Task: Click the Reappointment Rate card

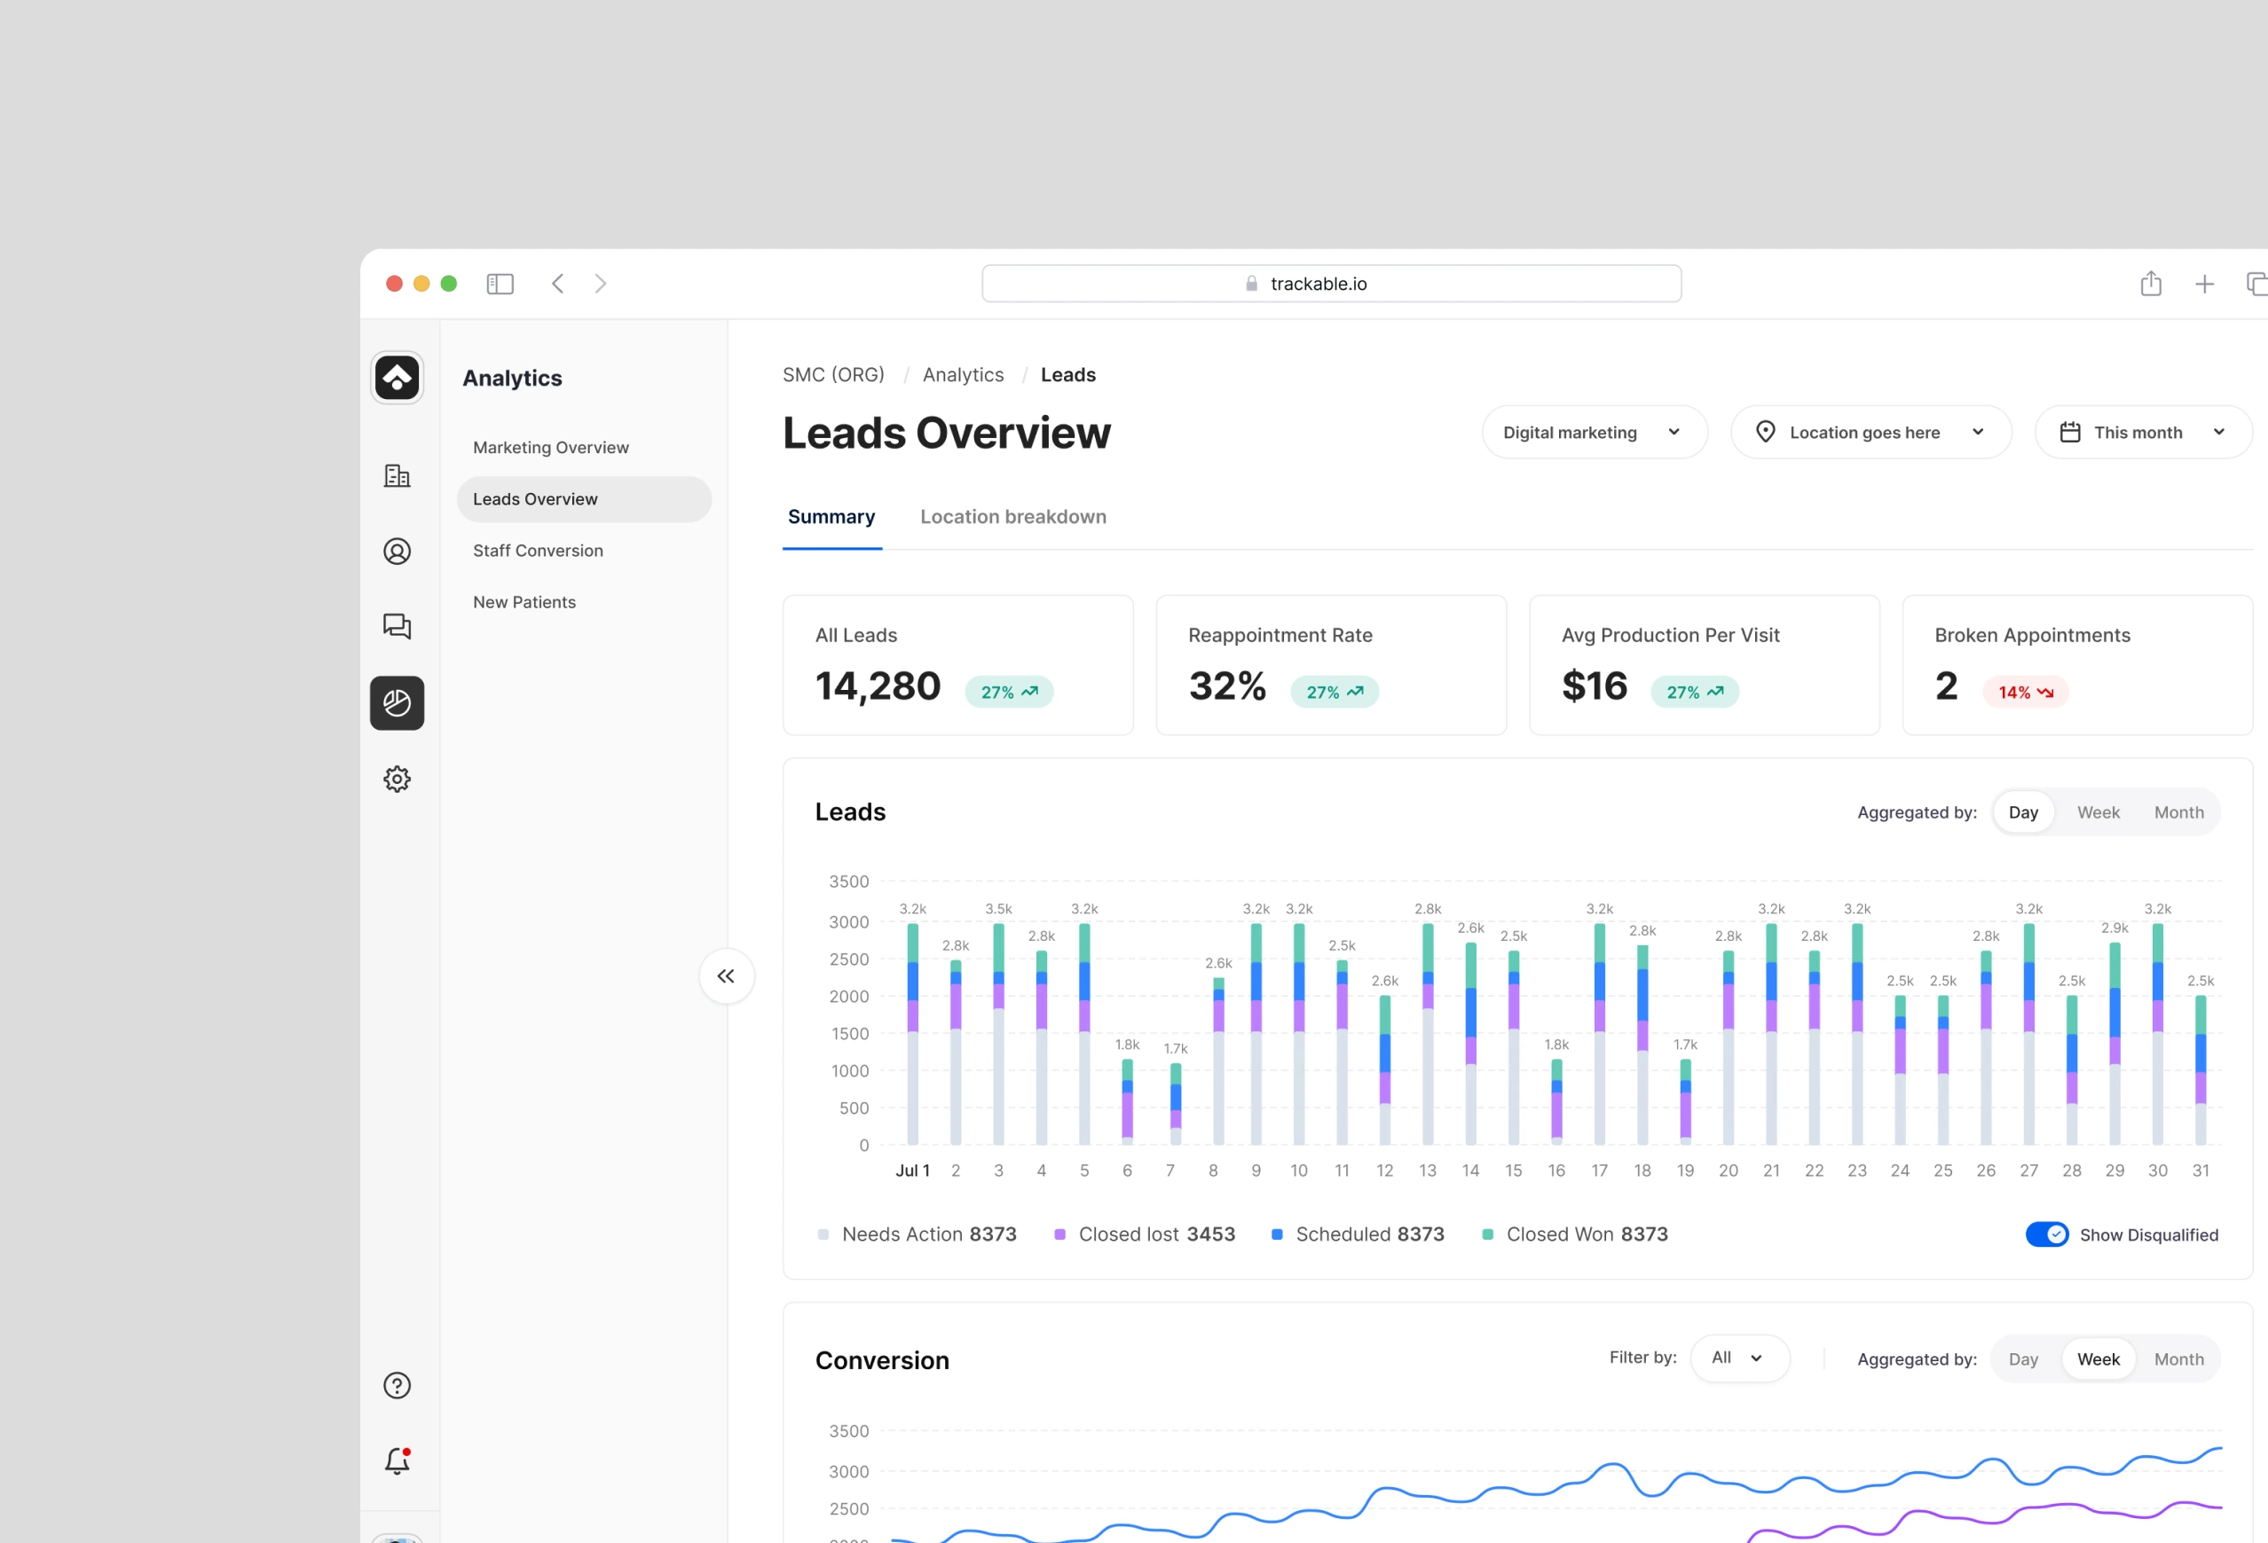Action: 1331,665
